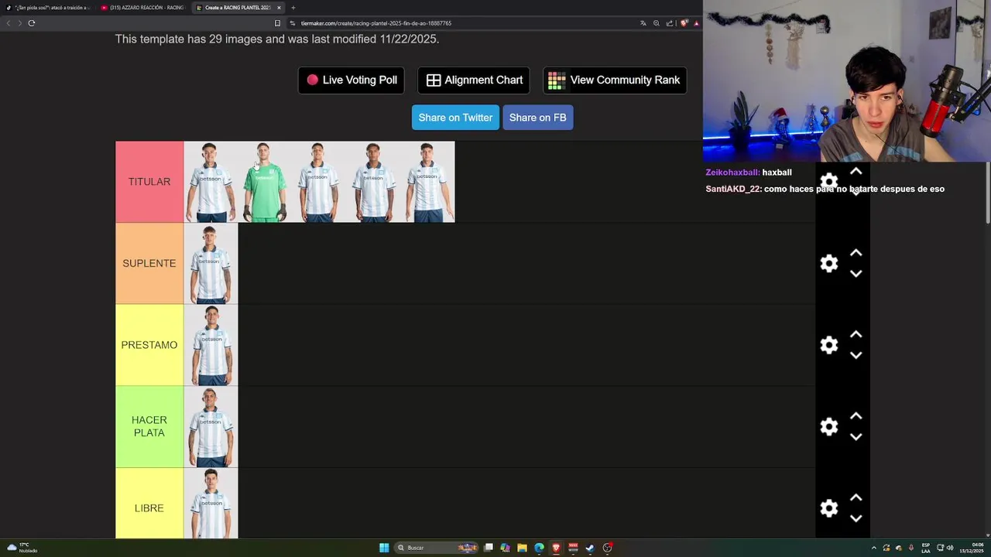
Task: Open Steam from the taskbar
Action: point(590,548)
